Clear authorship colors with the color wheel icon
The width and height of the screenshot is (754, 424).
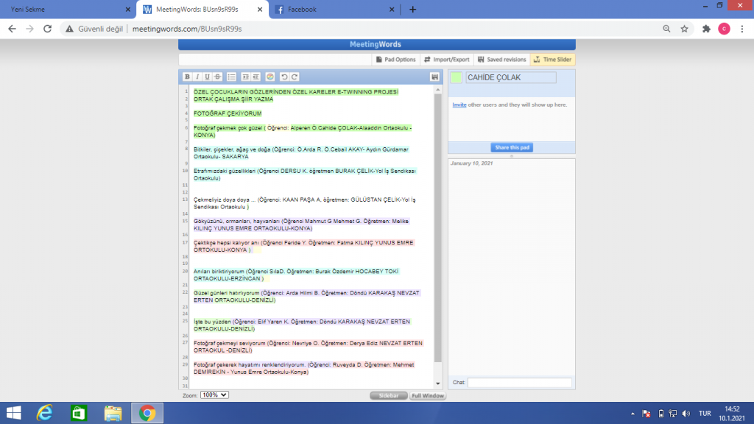pyautogui.click(x=269, y=77)
